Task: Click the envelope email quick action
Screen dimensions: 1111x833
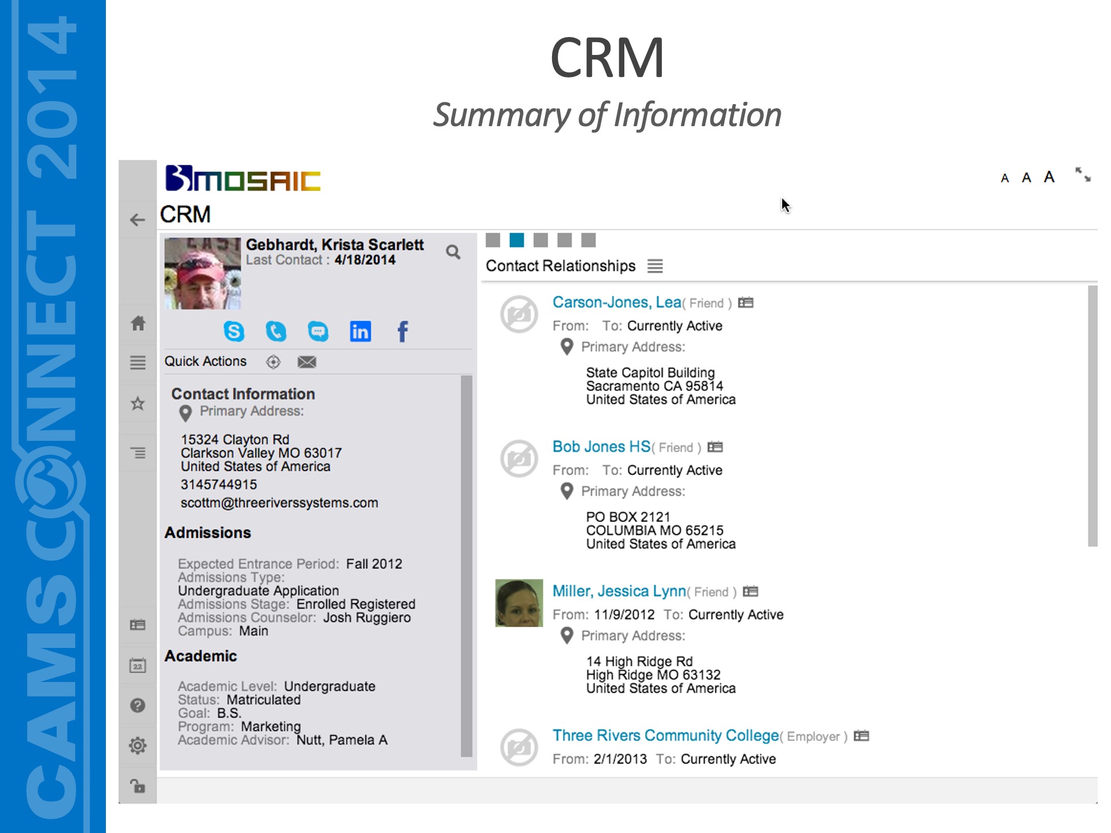Action: point(307,362)
